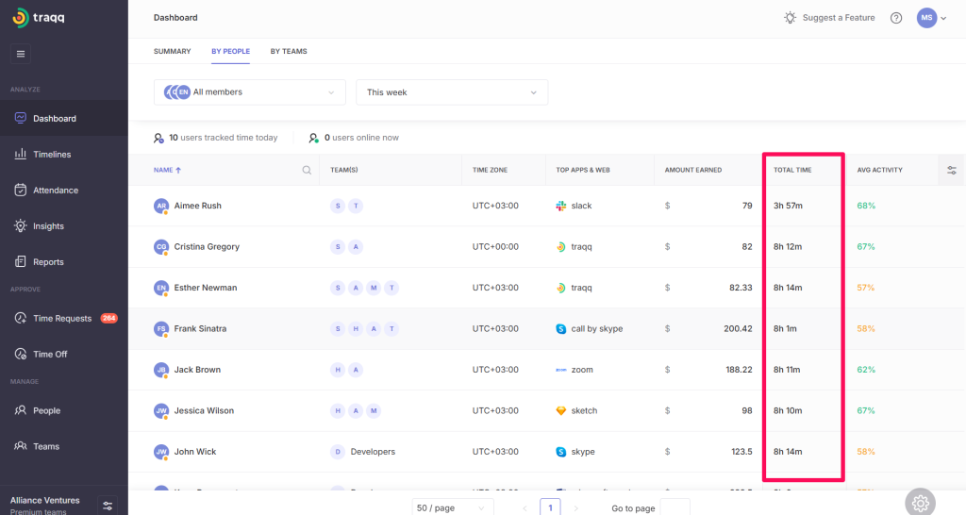Switch to the Summary tab

pos(172,51)
